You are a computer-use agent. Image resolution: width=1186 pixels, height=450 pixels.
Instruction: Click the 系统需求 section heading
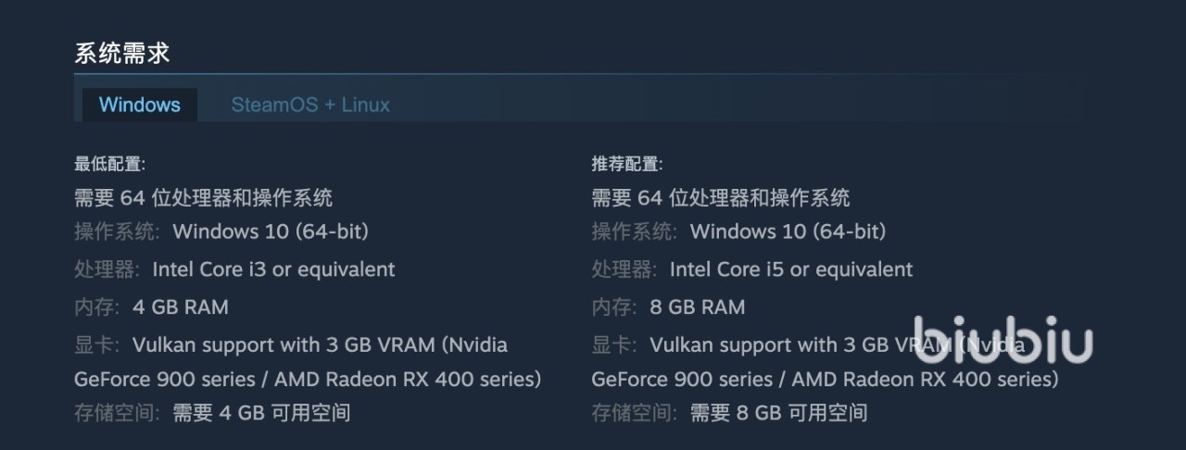(x=122, y=53)
